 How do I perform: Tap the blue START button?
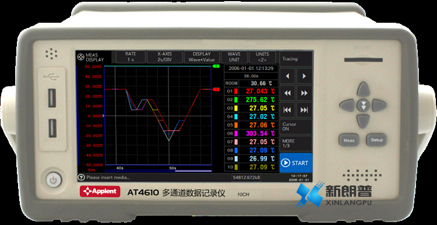coord(296,163)
